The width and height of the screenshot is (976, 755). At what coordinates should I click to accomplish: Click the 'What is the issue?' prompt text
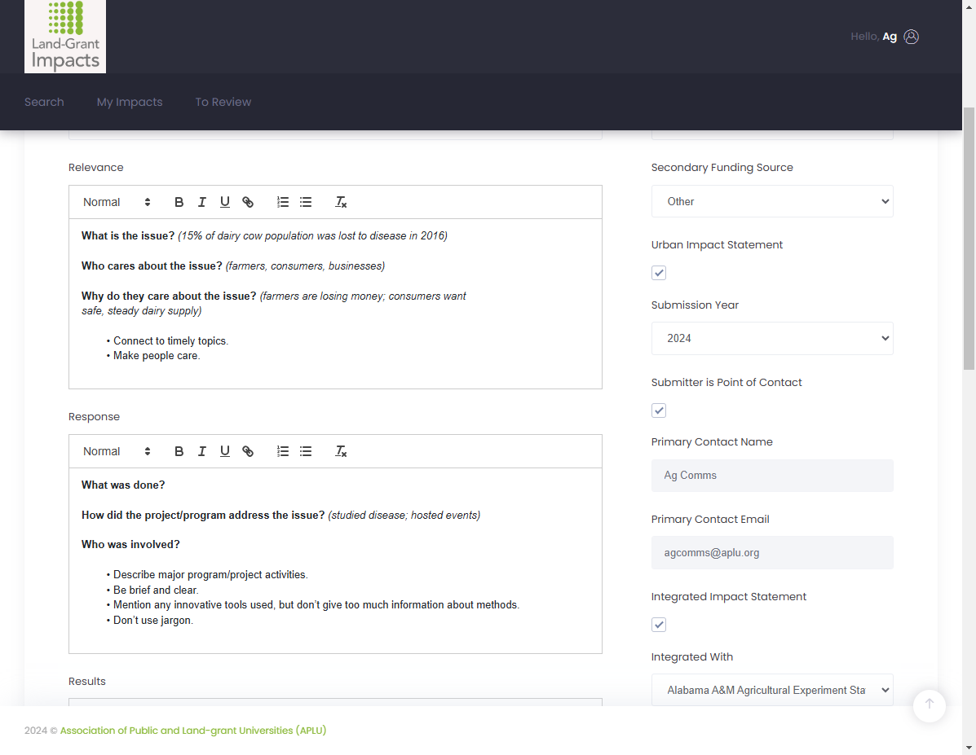coord(127,235)
